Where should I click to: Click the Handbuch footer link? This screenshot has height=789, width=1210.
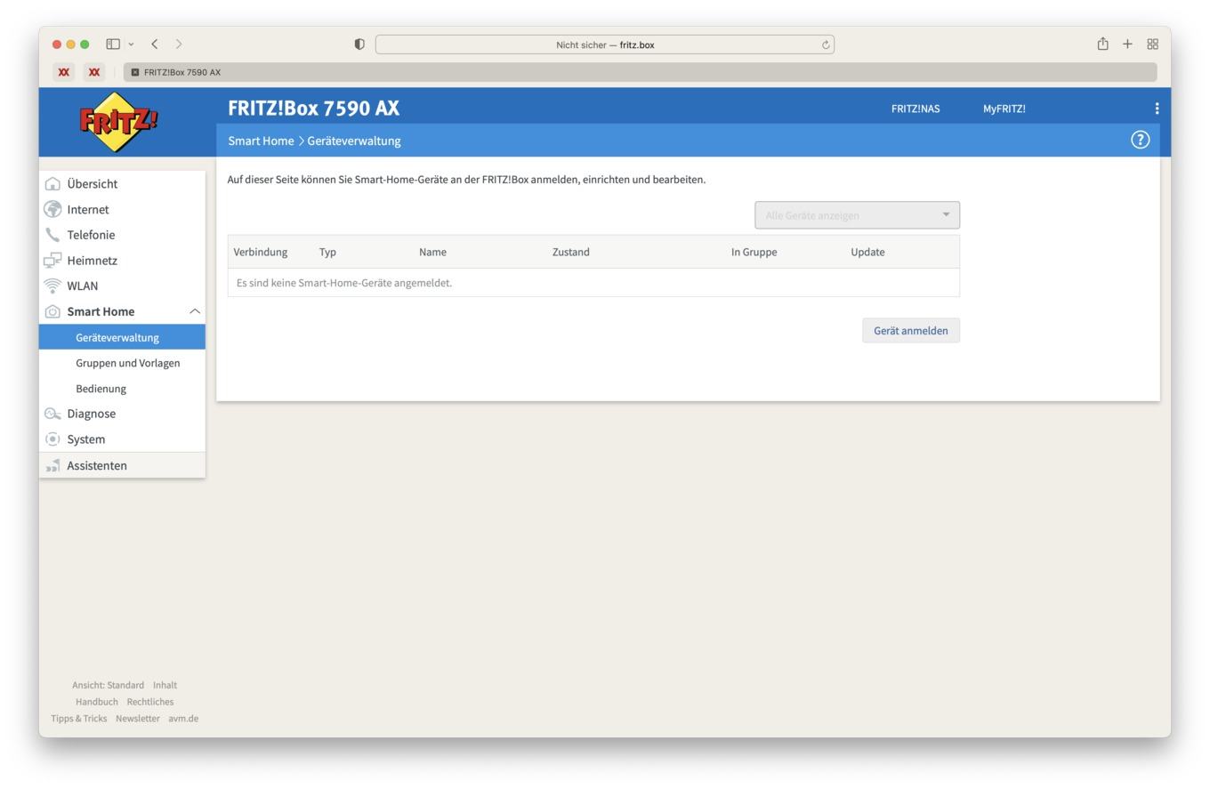pos(96,702)
